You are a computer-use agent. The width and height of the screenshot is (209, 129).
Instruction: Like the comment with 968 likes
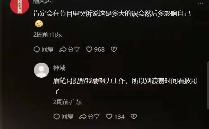[89, 49]
